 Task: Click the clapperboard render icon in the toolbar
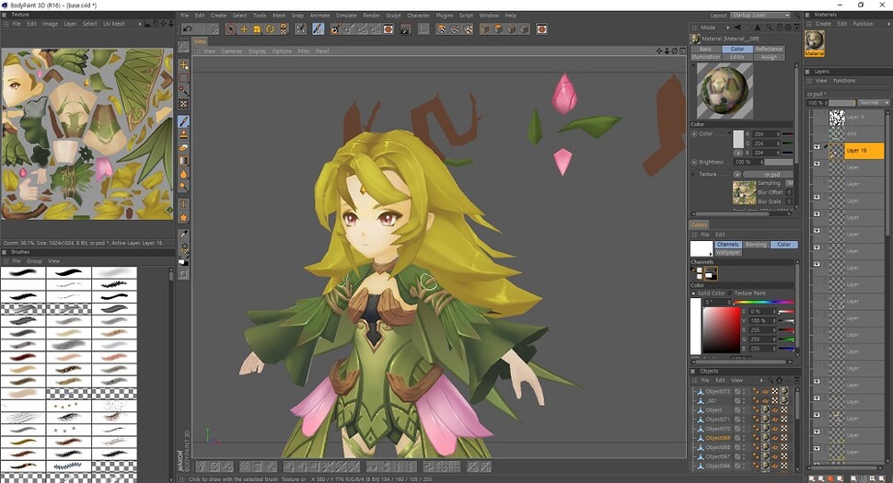pyautogui.click(x=405, y=29)
